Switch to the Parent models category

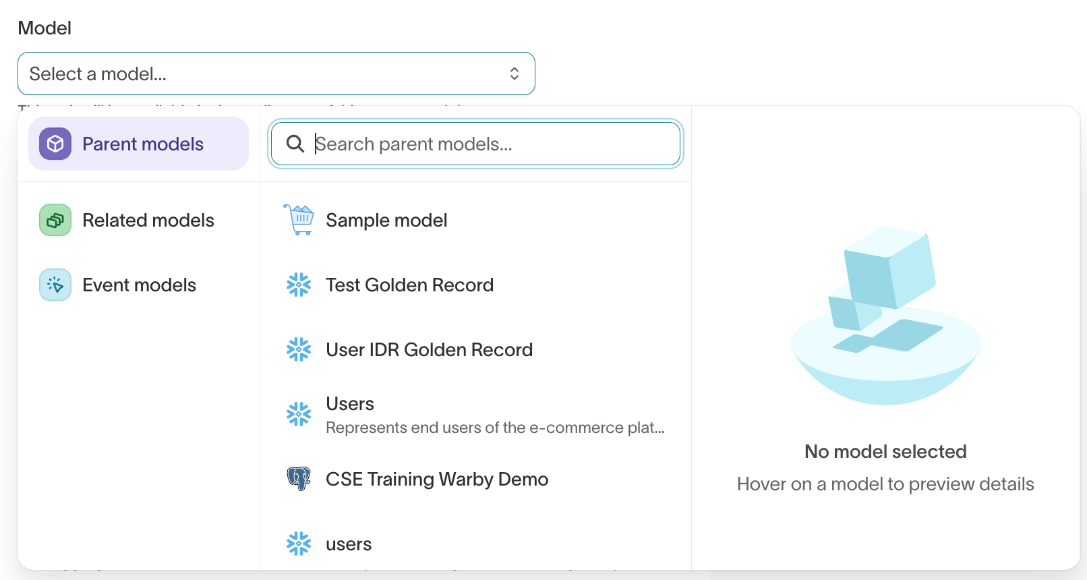[x=138, y=144]
